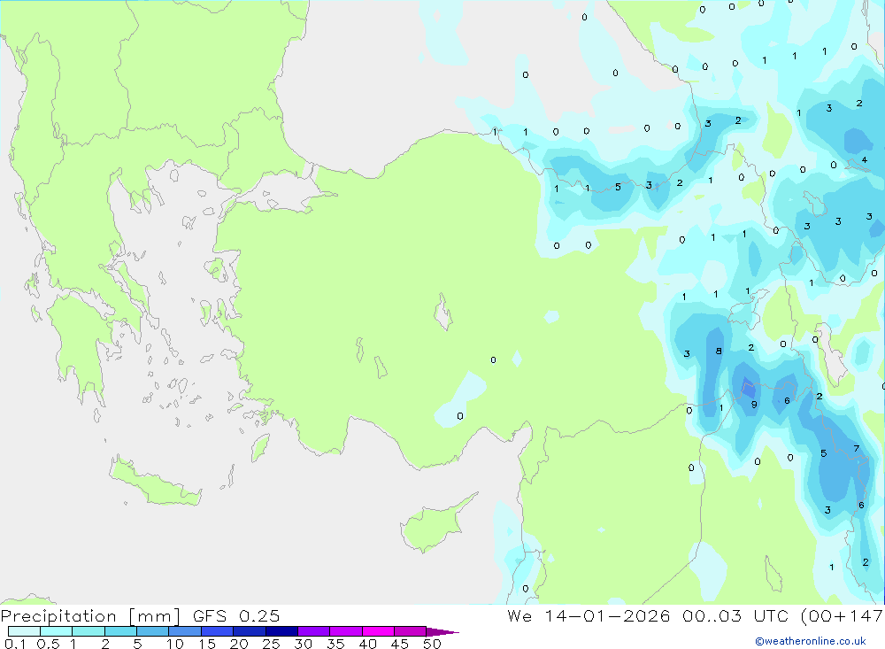885x649 pixels.
Task: Click the '7' precipitation value on the map
Action: [x=856, y=449]
